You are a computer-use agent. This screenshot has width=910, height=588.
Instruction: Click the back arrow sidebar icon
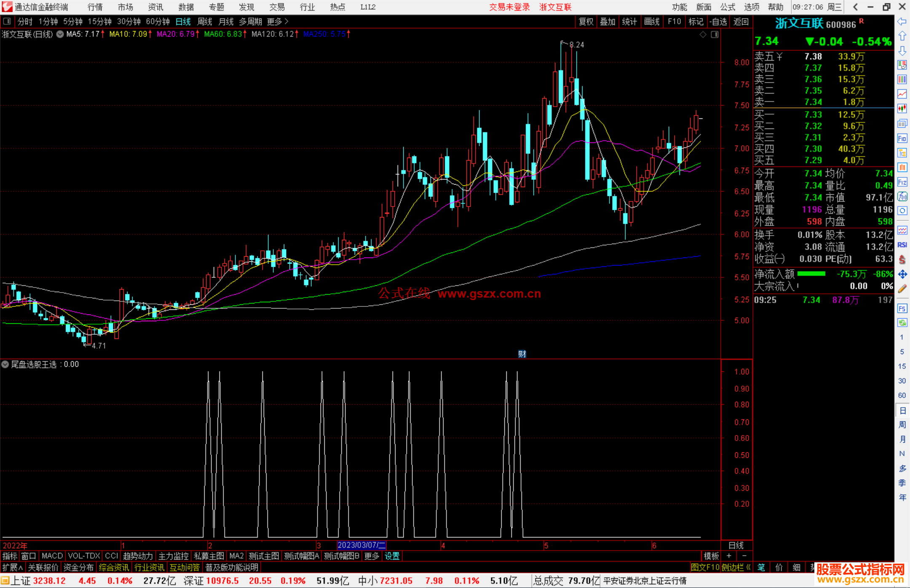tap(902, 21)
